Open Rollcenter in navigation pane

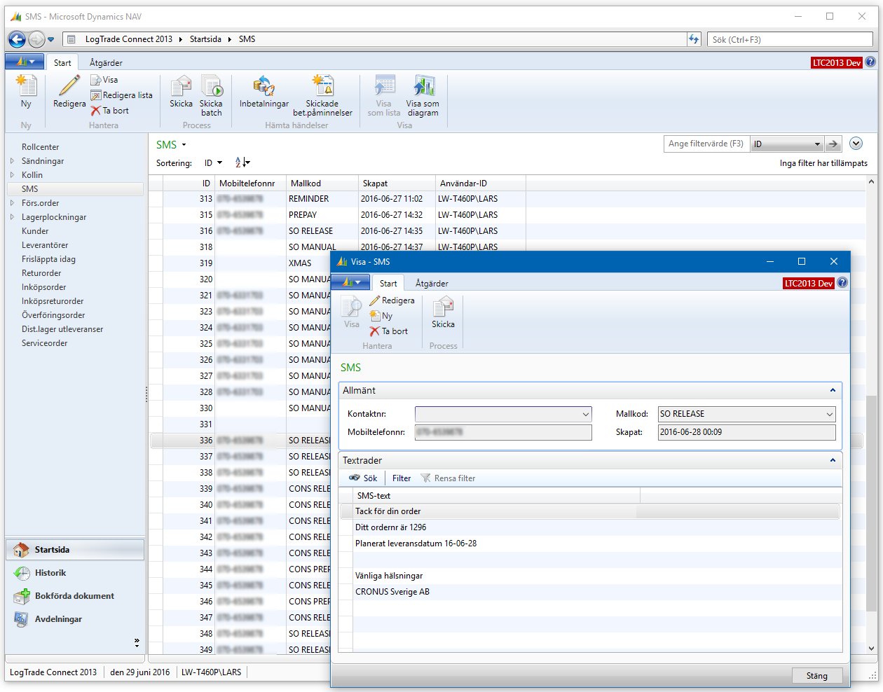tap(40, 147)
